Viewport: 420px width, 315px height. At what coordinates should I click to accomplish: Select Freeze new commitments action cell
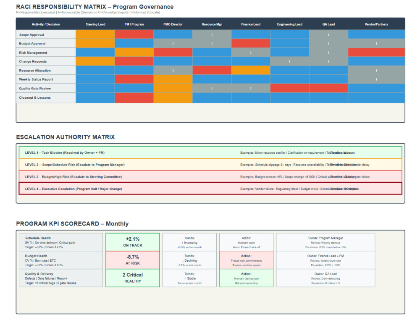(x=246, y=260)
